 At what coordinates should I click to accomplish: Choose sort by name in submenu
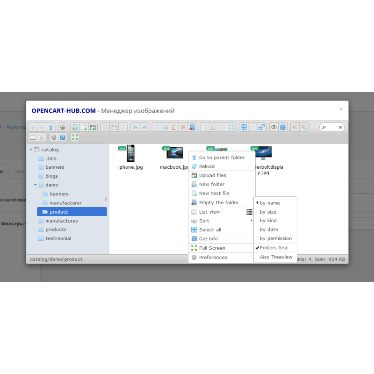click(270, 203)
